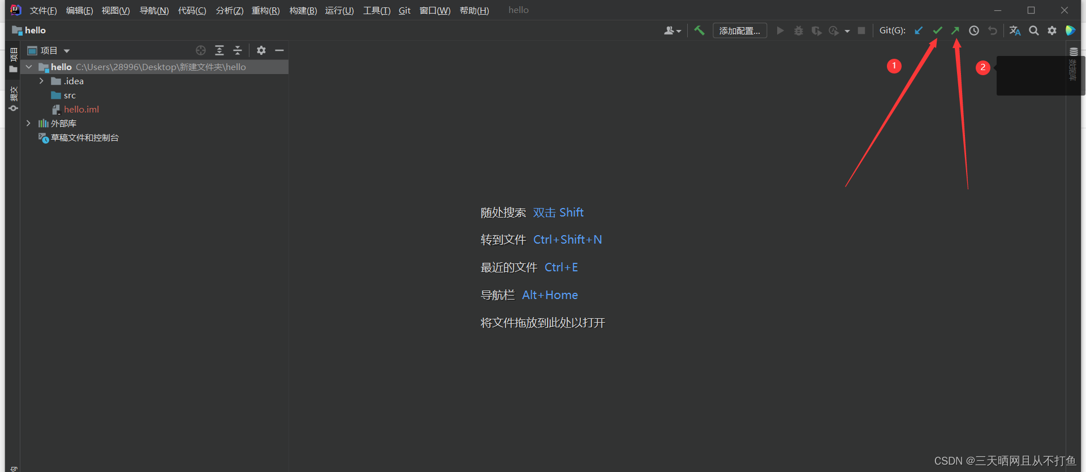
Task: Click the Git push green arrow
Action: click(955, 31)
